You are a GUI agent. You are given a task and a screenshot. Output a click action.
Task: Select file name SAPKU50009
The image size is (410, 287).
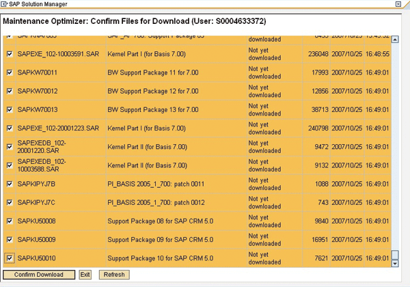pyautogui.click(x=37, y=240)
